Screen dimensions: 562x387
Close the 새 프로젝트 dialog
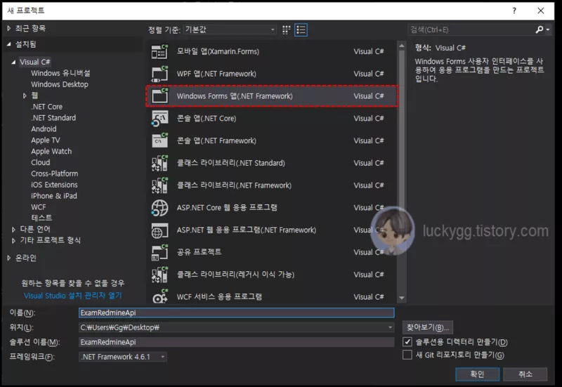click(x=540, y=11)
